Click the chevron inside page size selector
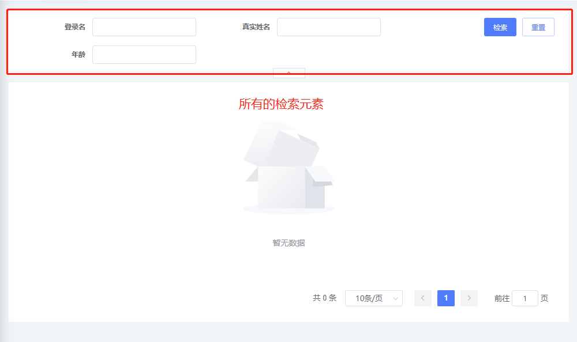This screenshot has height=342, width=577. click(x=395, y=298)
